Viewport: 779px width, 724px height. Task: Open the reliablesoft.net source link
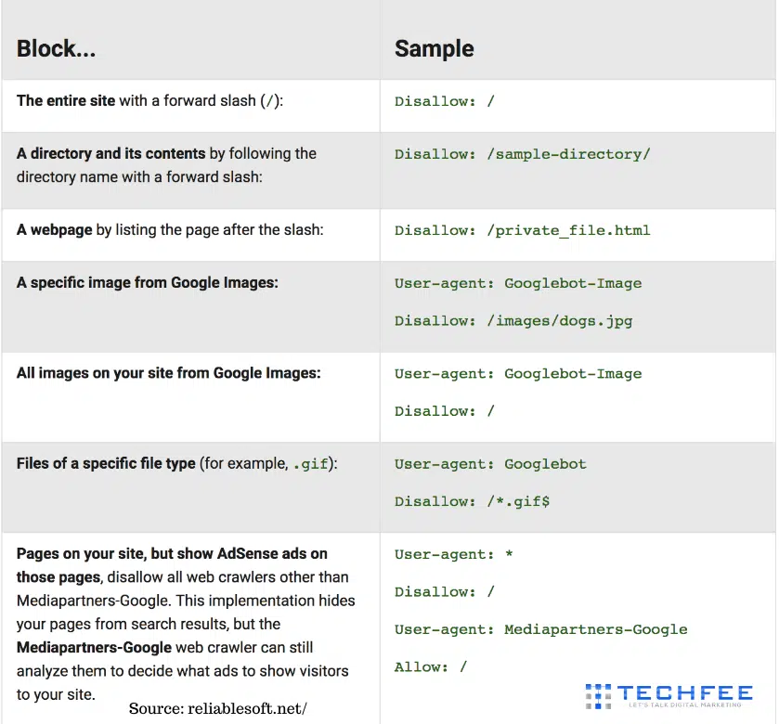click(217, 708)
